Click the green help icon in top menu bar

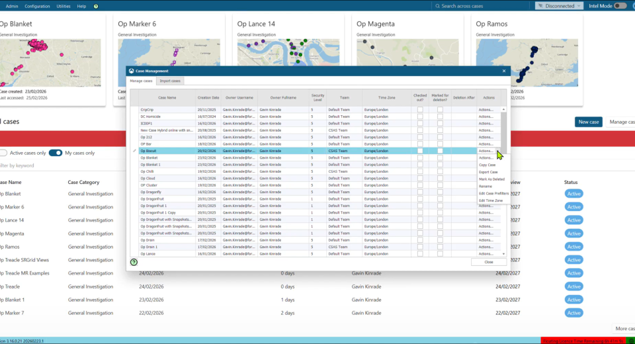click(x=96, y=6)
